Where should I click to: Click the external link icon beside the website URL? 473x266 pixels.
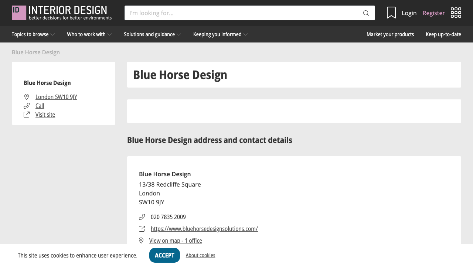[x=142, y=229]
